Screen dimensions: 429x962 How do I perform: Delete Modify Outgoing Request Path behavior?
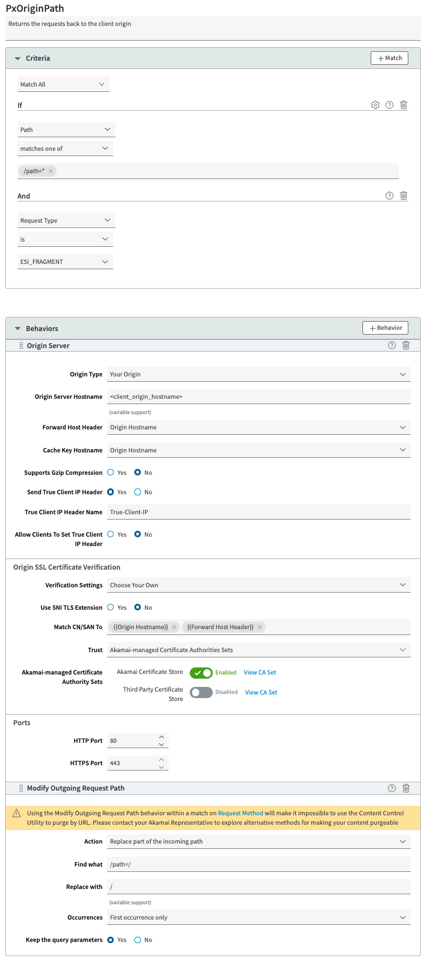click(406, 788)
